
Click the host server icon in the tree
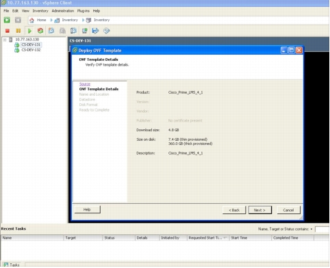pos(11,40)
